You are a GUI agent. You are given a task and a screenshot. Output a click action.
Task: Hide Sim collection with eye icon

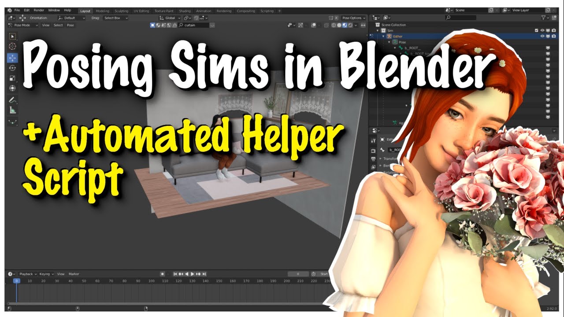click(x=542, y=31)
